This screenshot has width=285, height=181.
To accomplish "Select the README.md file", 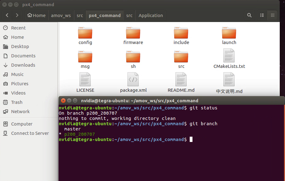I will [181, 82].
